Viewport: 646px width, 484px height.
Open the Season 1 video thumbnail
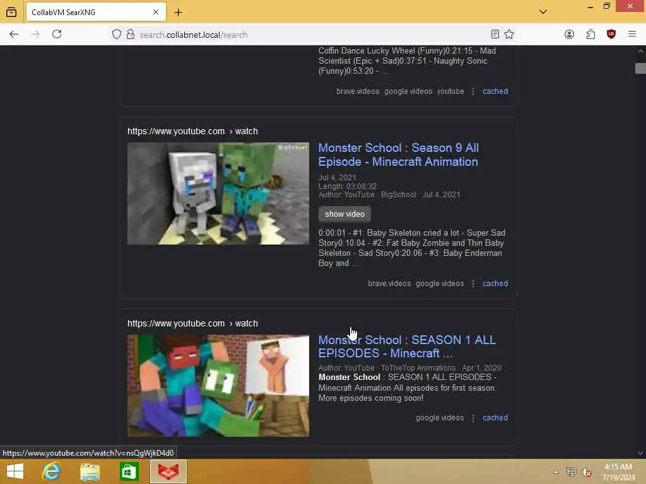pos(218,386)
